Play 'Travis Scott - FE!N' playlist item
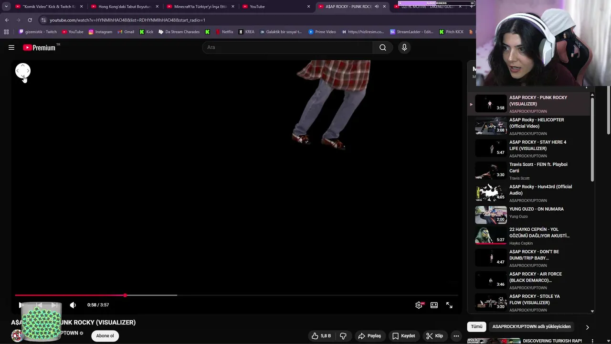 530,171
